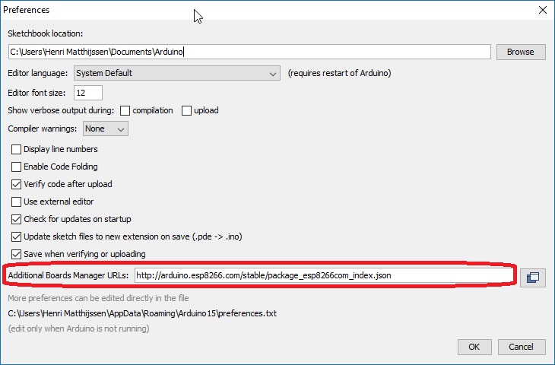Uncheck Update sketch files to new extension

(x=16, y=237)
